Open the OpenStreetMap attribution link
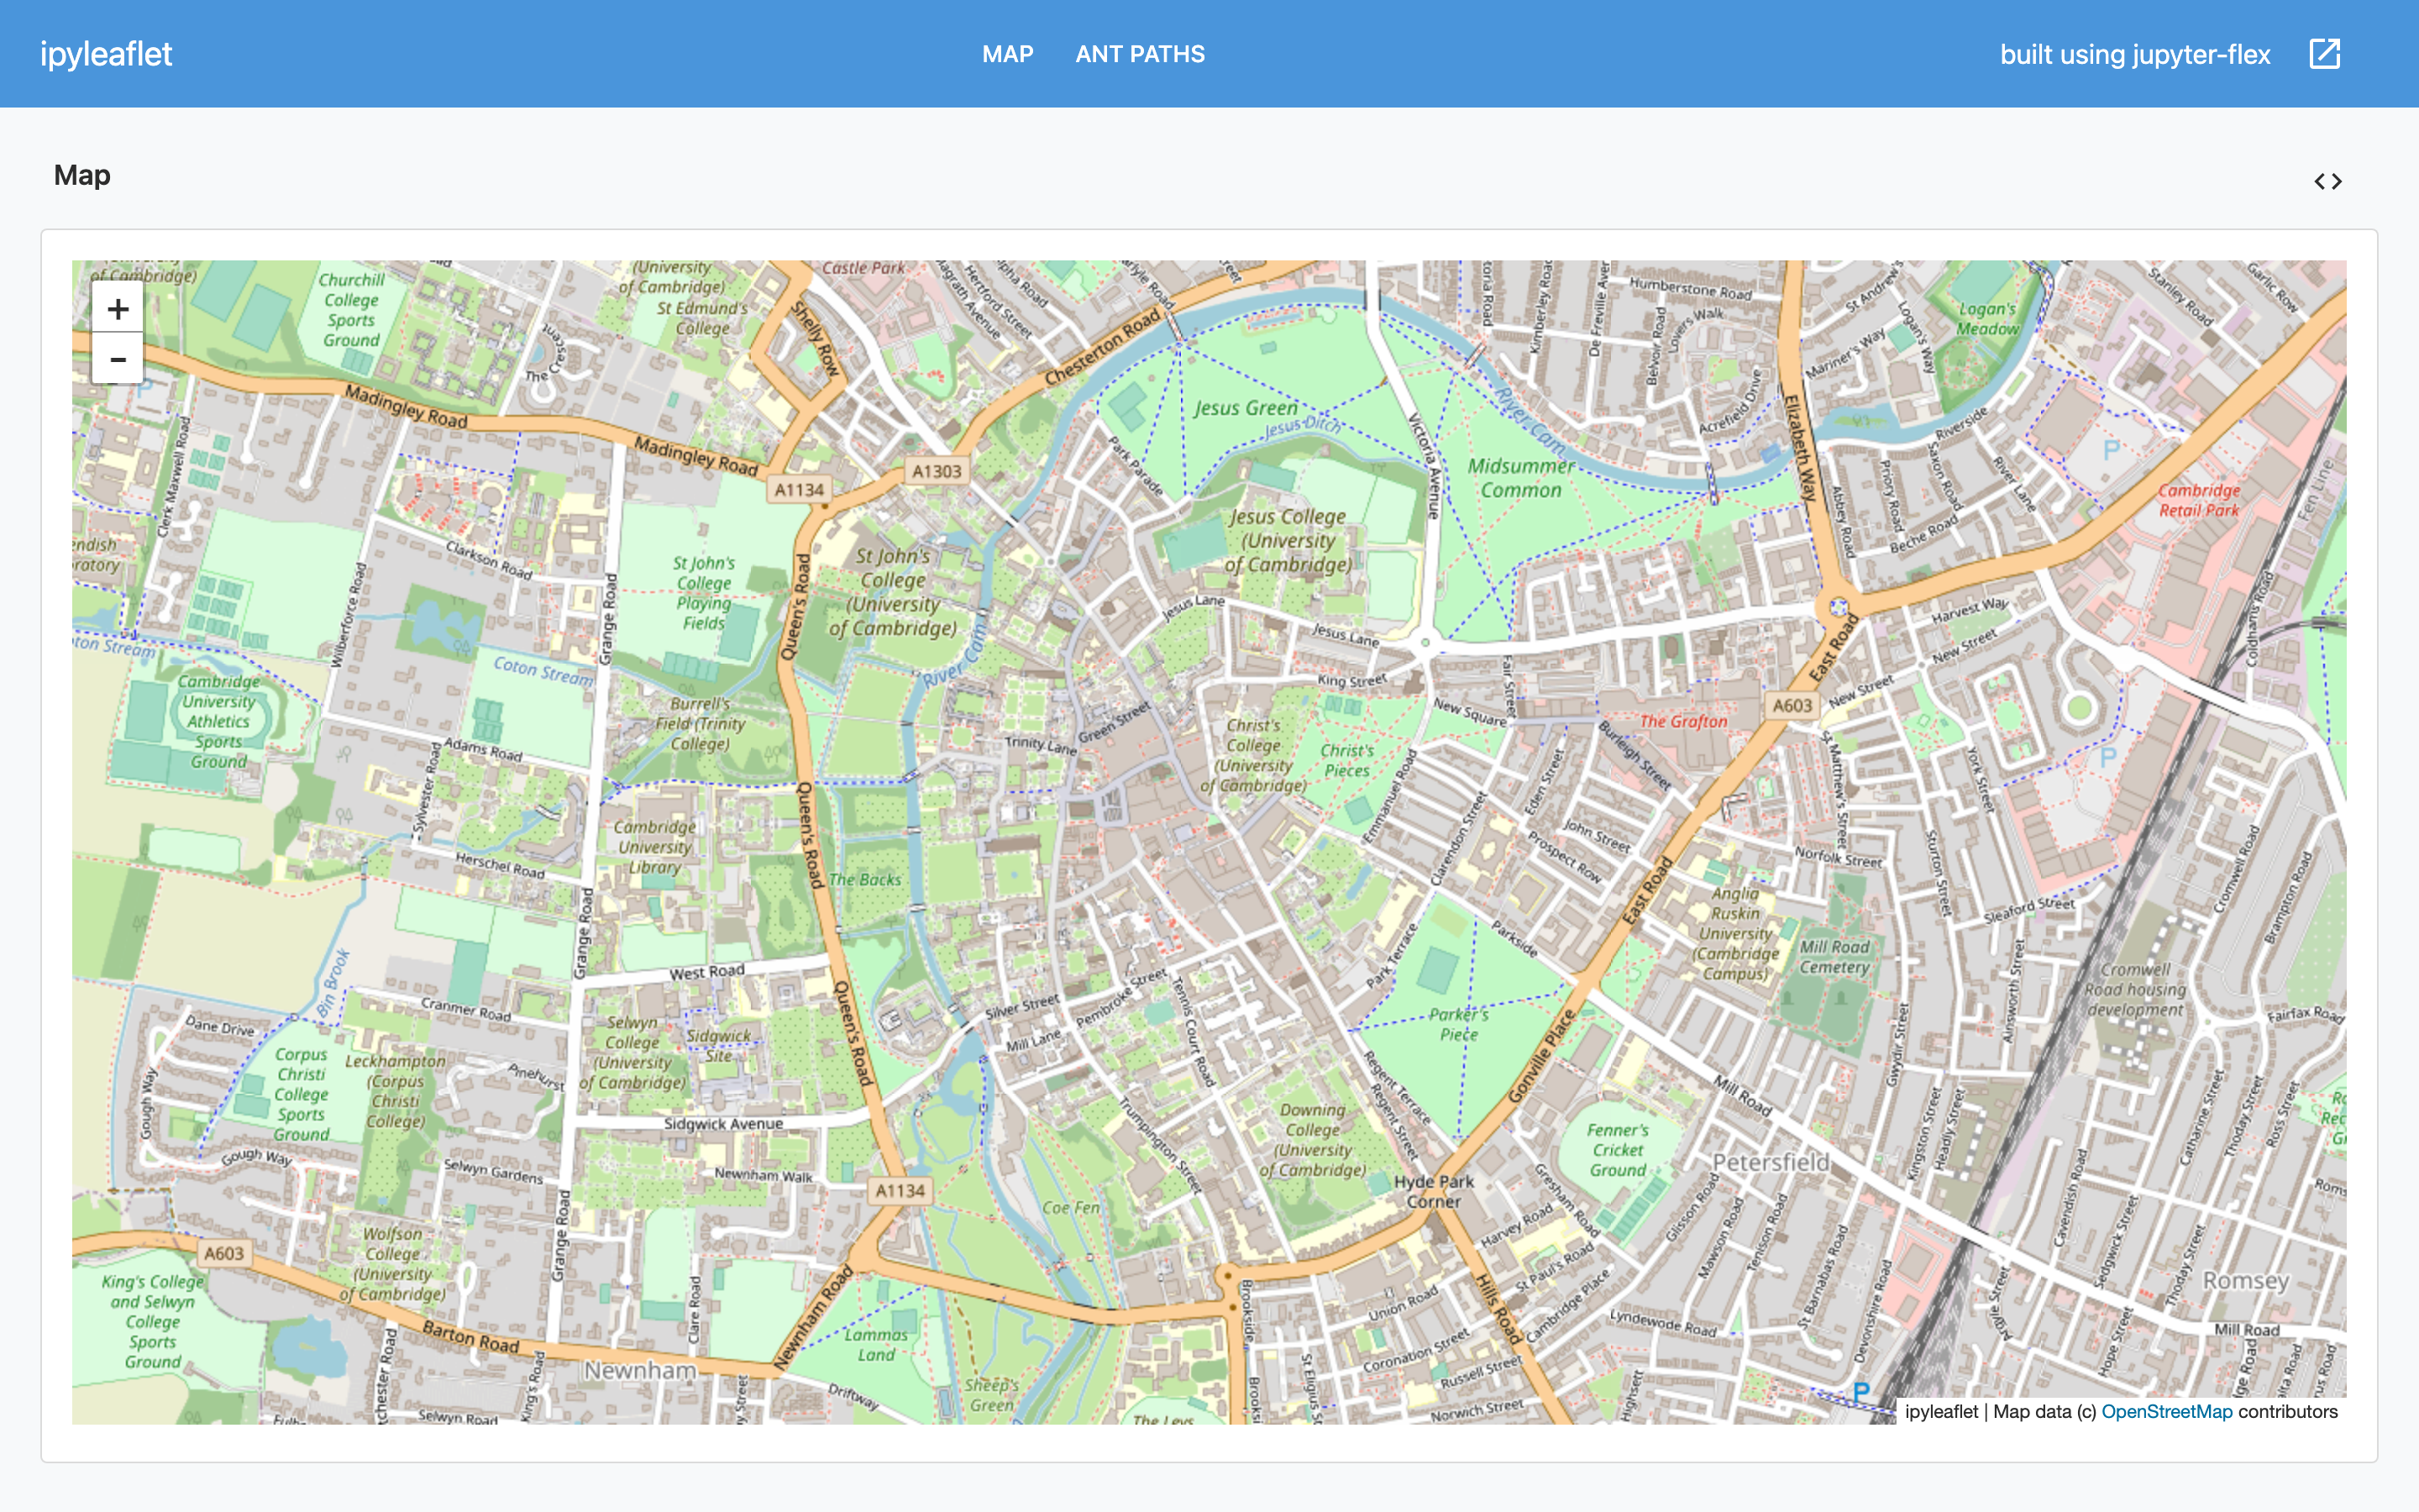The height and width of the screenshot is (1512, 2419). (x=2166, y=1411)
